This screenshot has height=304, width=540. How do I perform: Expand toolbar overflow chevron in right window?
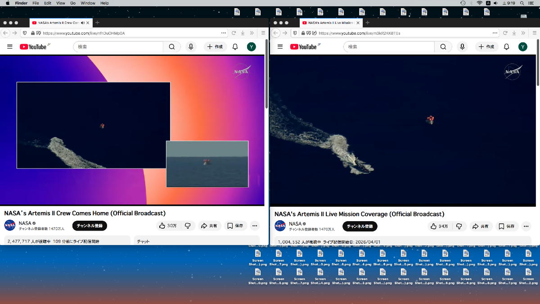[523, 33]
